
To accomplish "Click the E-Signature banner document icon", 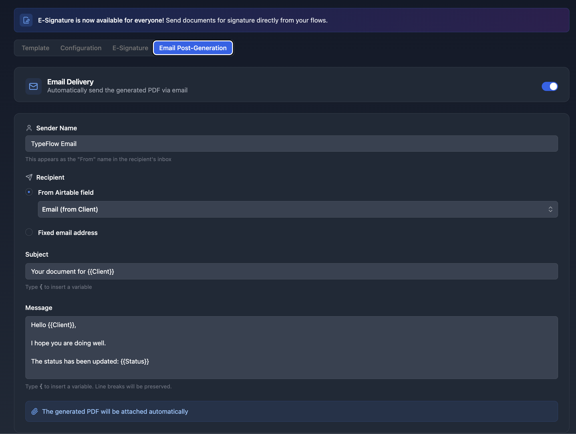I will [26, 20].
